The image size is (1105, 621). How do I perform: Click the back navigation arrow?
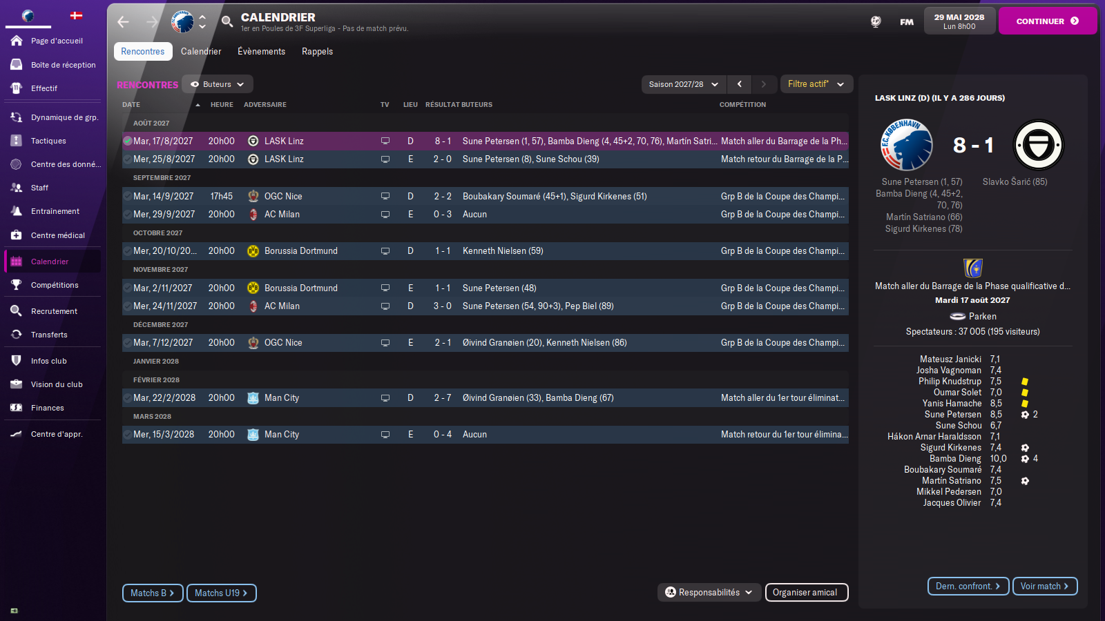[124, 22]
